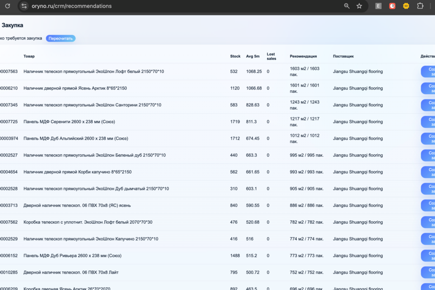Image resolution: width=435 pixels, height=290 pixels.
Task: Reload the page with the browser refresh icon
Action: click(7, 6)
